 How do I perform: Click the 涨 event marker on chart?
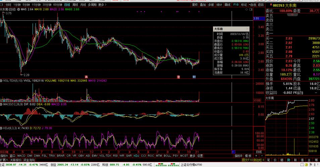pos(86,77)
